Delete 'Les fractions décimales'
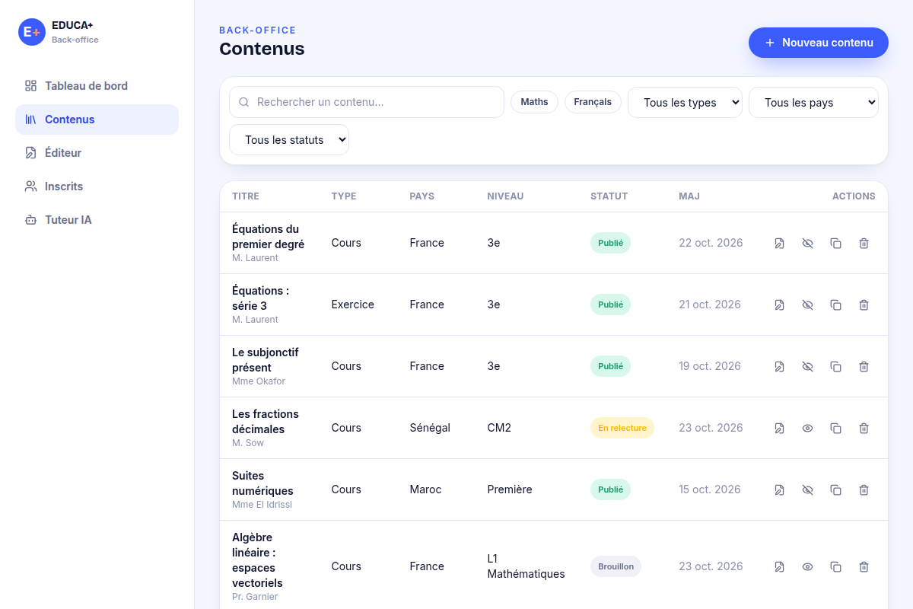 [x=864, y=428]
